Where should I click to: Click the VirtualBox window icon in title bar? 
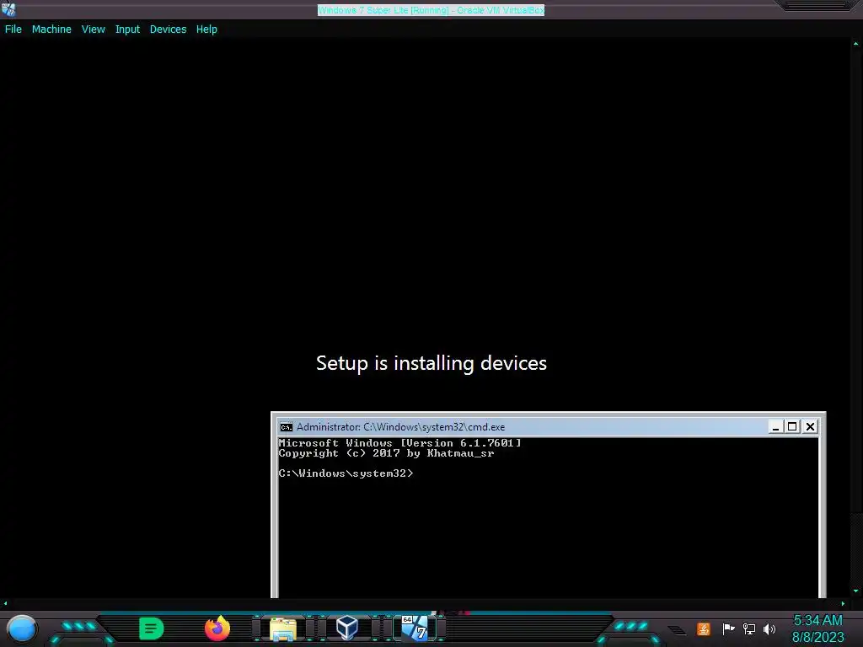[8, 8]
